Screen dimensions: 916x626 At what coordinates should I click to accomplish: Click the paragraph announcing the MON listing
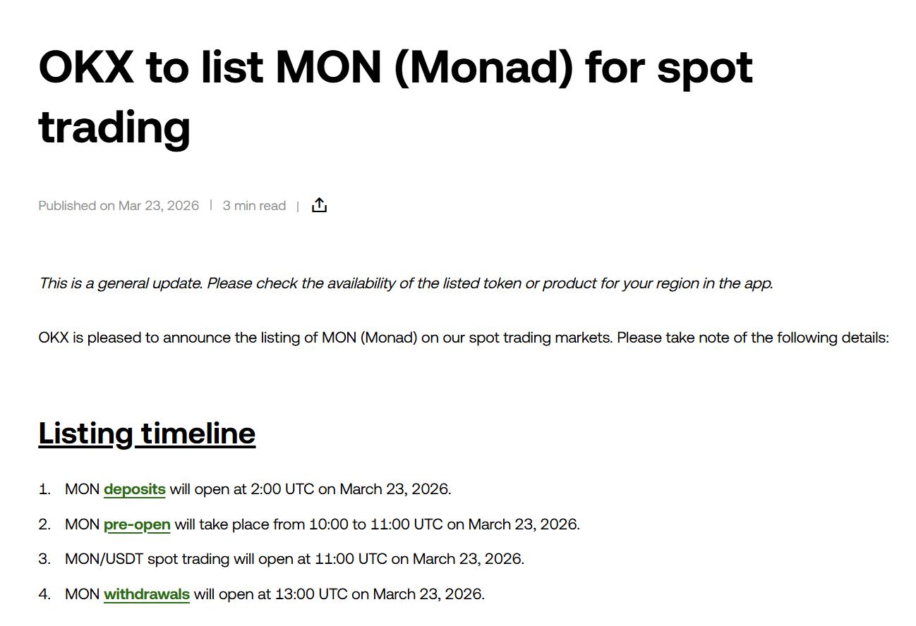(x=463, y=338)
